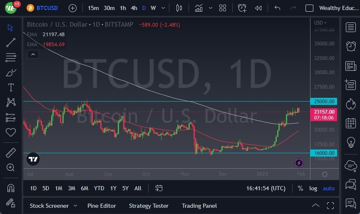Open the Fibonacci retracement tool group

point(11,57)
